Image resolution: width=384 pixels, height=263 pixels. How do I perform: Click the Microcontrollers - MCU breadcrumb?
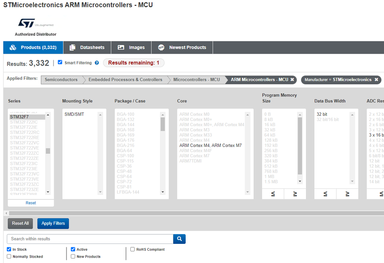(x=197, y=80)
